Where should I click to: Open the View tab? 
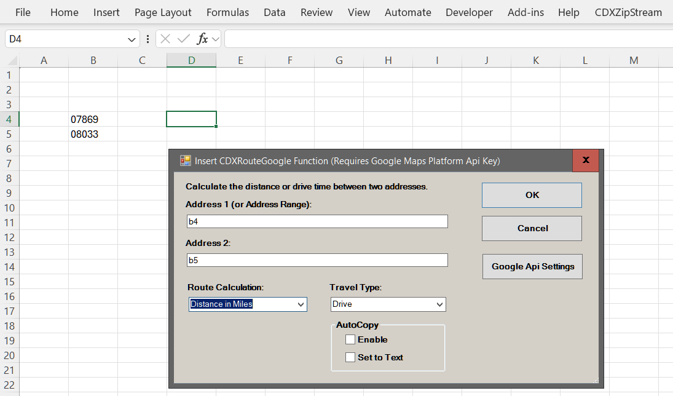click(359, 12)
